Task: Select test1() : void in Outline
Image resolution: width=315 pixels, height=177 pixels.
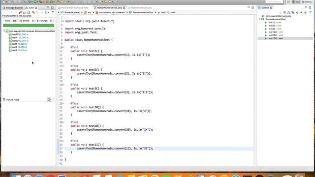Action: pos(273,22)
